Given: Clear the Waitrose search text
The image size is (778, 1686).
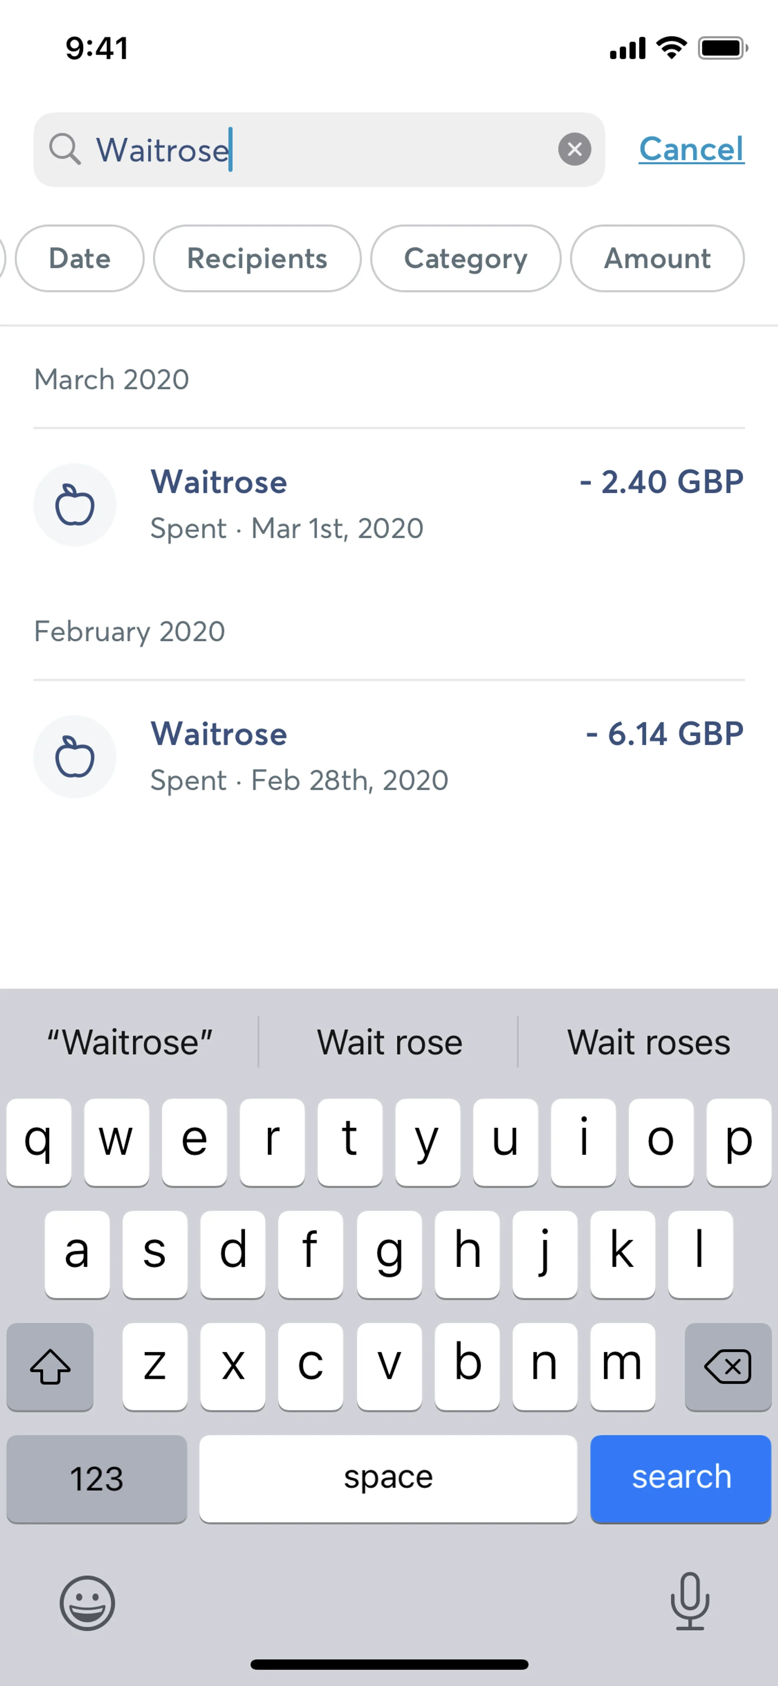Looking at the screenshot, I should tap(574, 149).
